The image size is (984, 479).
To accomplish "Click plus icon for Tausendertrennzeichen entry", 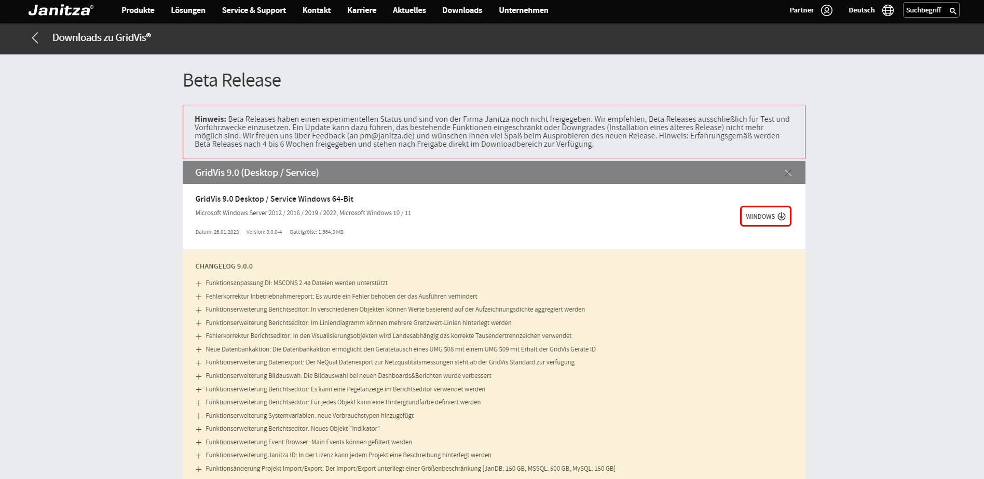I will [198, 336].
